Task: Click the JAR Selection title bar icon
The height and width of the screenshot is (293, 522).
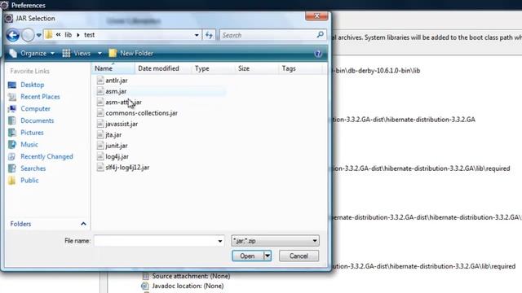Action: pyautogui.click(x=9, y=18)
